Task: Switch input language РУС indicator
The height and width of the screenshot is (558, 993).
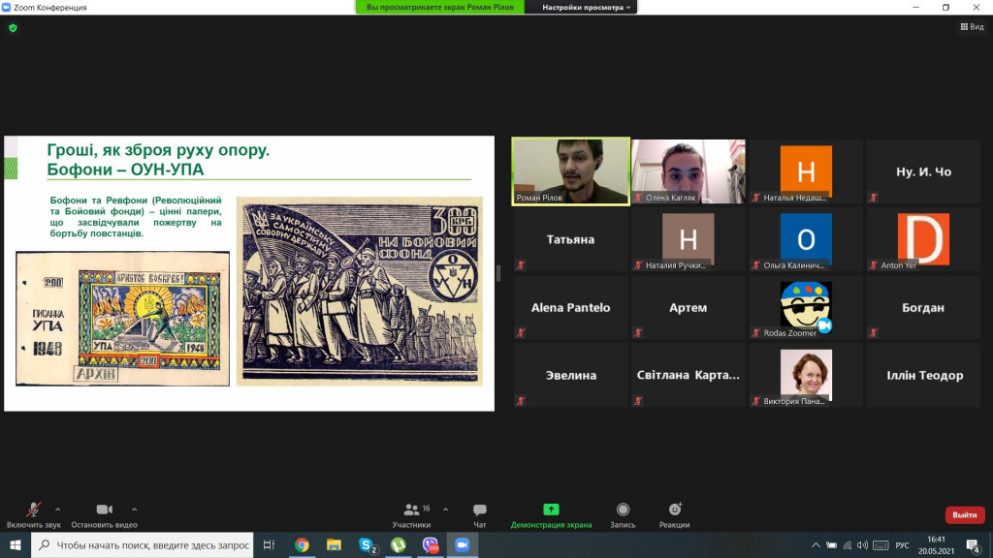Action: [x=903, y=544]
